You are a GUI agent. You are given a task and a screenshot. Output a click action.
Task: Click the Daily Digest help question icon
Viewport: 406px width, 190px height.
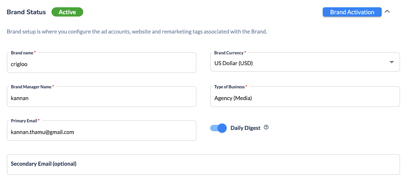point(266,127)
